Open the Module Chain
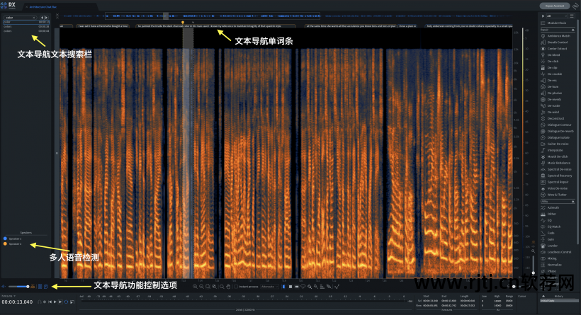This screenshot has width=581, height=315. pyautogui.click(x=557, y=23)
